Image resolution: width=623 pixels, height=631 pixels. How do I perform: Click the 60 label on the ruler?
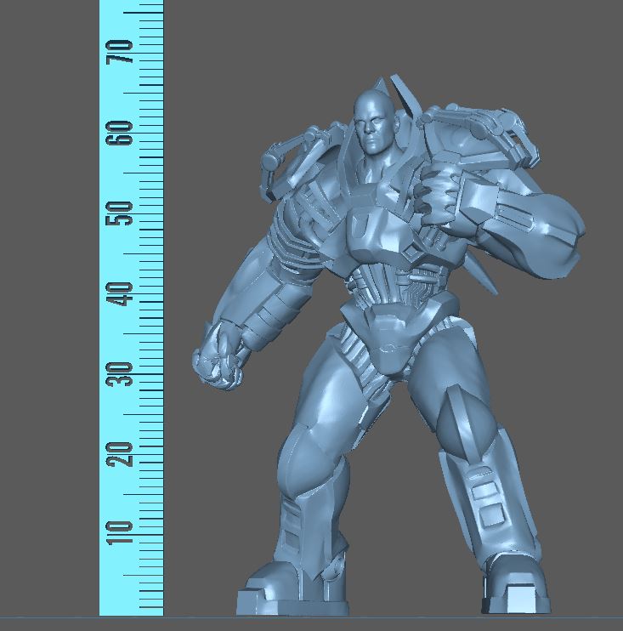[x=120, y=133]
